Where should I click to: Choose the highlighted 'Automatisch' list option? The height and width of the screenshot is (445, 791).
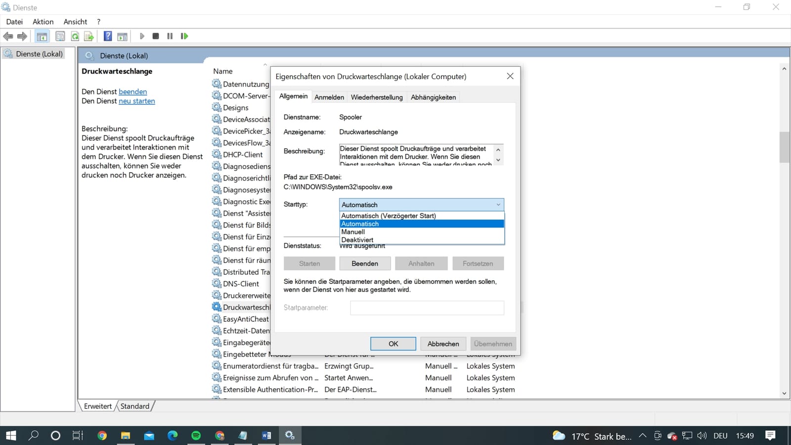tap(422, 224)
